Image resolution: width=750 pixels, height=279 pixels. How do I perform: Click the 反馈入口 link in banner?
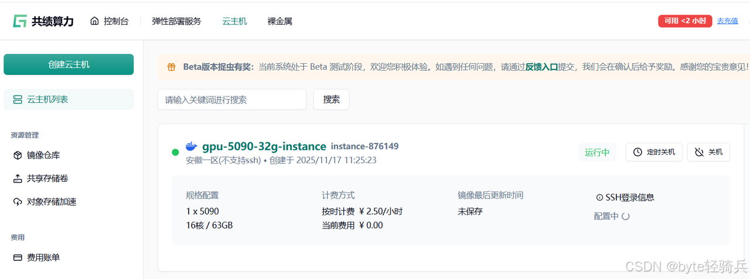[x=541, y=67]
